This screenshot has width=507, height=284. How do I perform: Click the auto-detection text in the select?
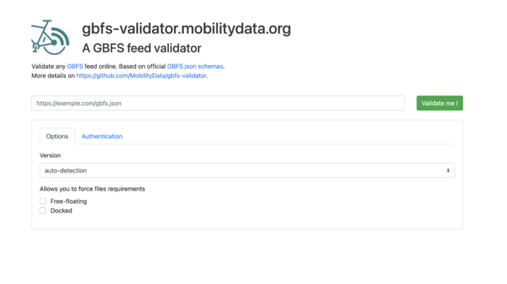[x=66, y=170]
